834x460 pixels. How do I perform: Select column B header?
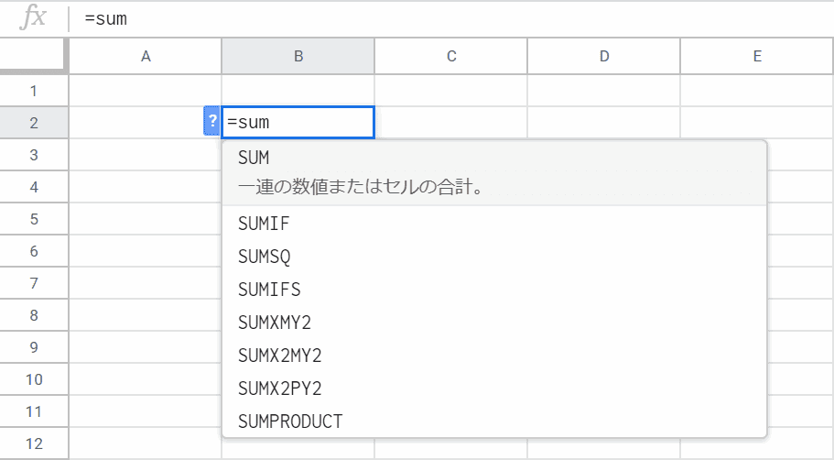(x=298, y=56)
